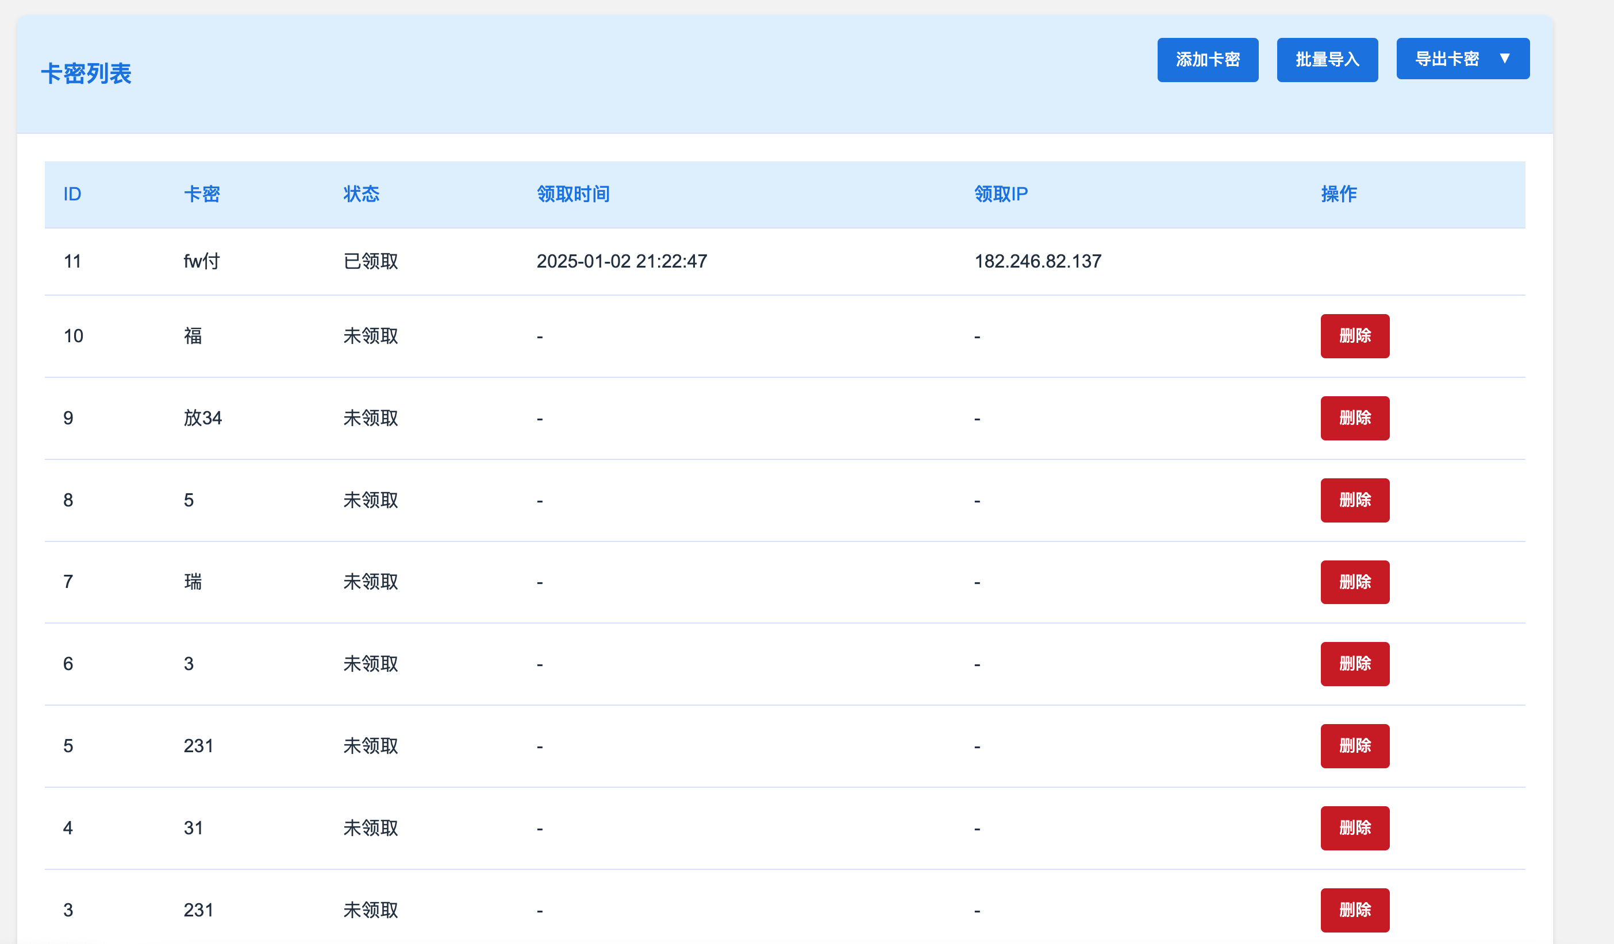1614x944 pixels.
Task: Delete card key ID 6
Action: coord(1355,664)
